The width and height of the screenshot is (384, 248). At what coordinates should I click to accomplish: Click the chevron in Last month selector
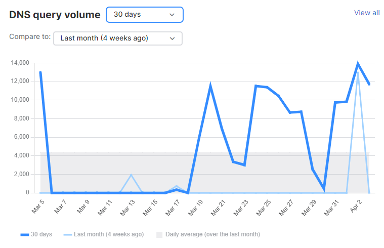point(172,38)
